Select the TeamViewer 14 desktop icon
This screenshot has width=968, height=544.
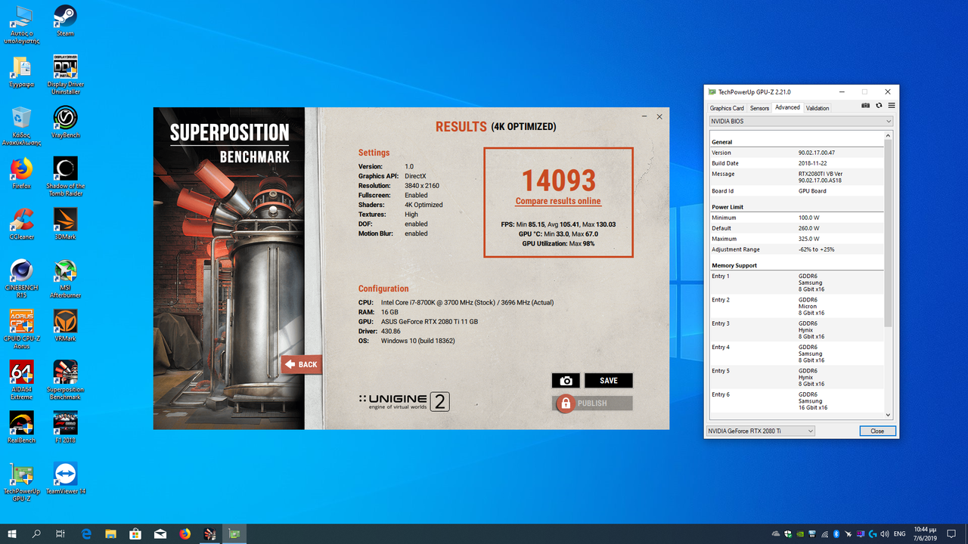(x=65, y=478)
